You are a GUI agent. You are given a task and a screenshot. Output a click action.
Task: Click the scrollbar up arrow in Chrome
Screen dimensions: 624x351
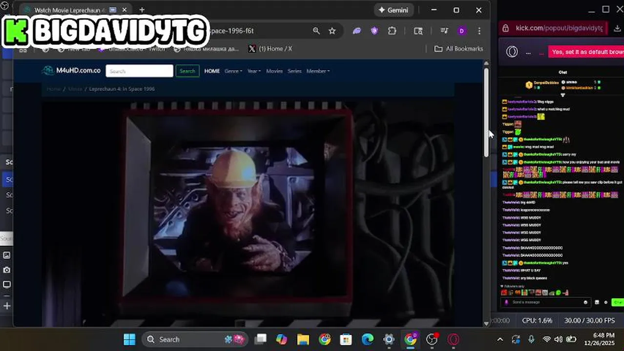(486, 63)
